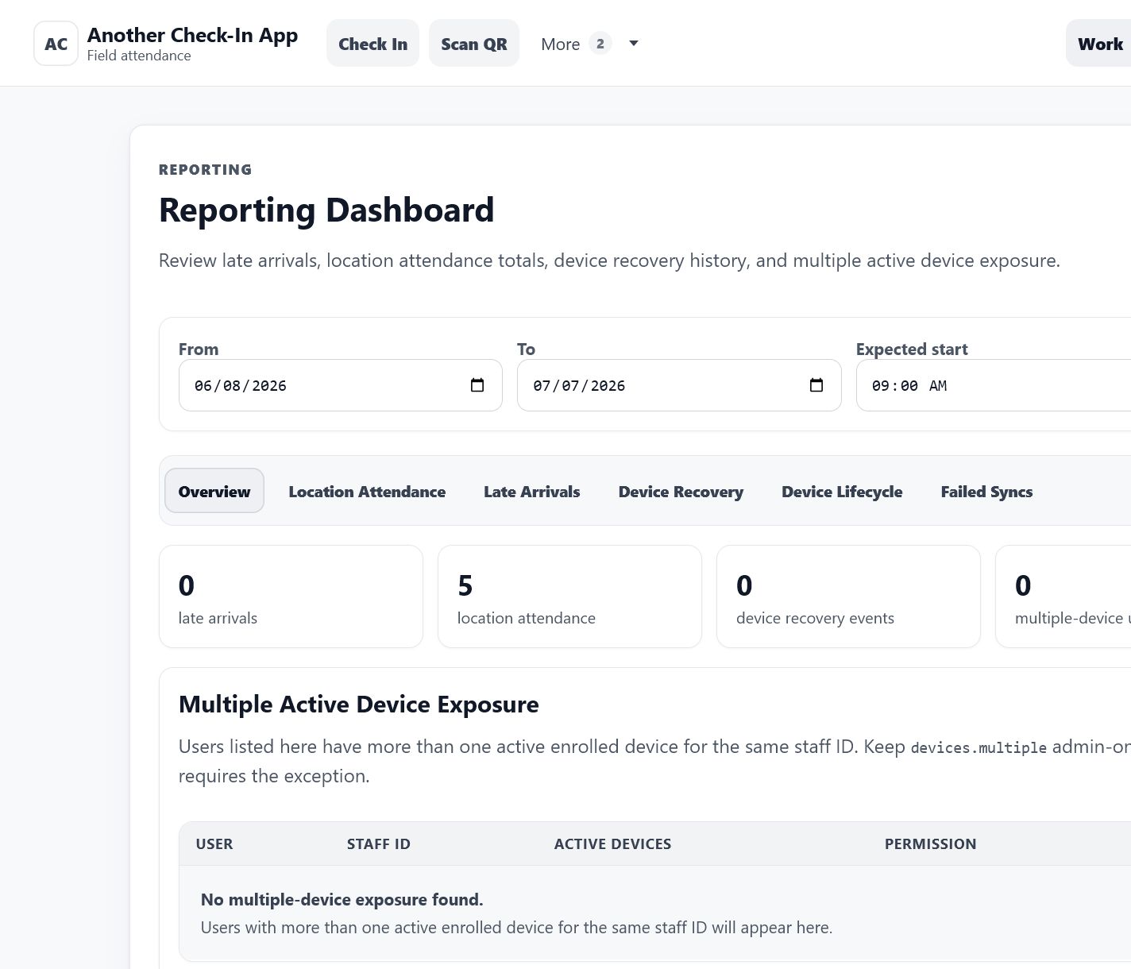Click the REPORTING section label
This screenshot has height=969, width=1131.
pos(206,169)
